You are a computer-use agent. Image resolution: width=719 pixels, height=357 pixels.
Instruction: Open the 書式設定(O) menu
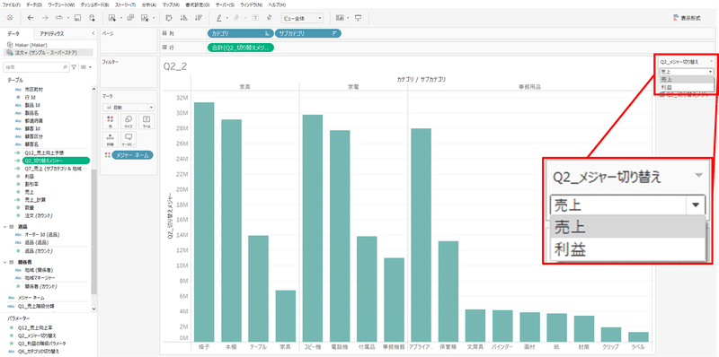pyautogui.click(x=198, y=4)
